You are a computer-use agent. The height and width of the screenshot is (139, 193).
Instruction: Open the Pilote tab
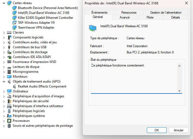[150, 17]
